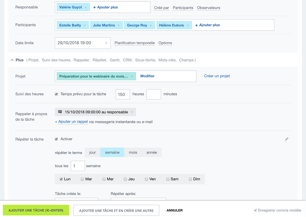Remove Julie Martins from participants

click(119, 25)
